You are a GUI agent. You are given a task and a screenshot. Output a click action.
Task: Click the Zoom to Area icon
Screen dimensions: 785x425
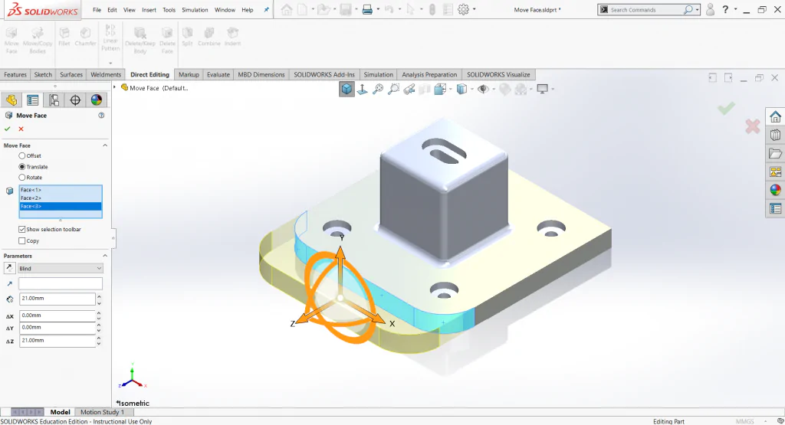394,89
